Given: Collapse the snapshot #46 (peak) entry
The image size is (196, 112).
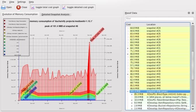Looking at the screenshot, I should point(128,91).
